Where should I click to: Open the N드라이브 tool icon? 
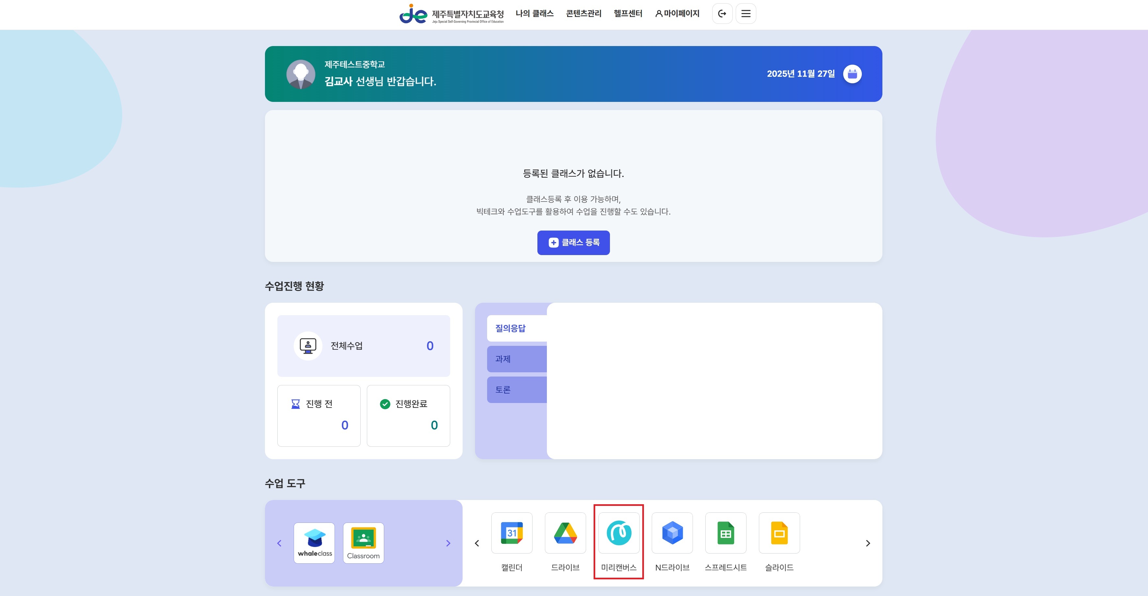point(672,533)
